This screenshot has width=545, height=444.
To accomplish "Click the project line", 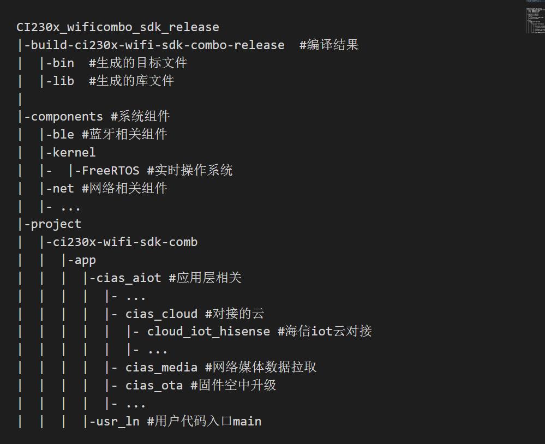I will tap(49, 224).
